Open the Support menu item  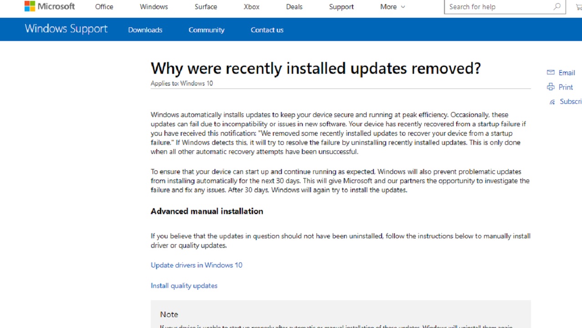click(342, 7)
